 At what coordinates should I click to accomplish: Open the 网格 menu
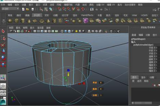[59, 5]
